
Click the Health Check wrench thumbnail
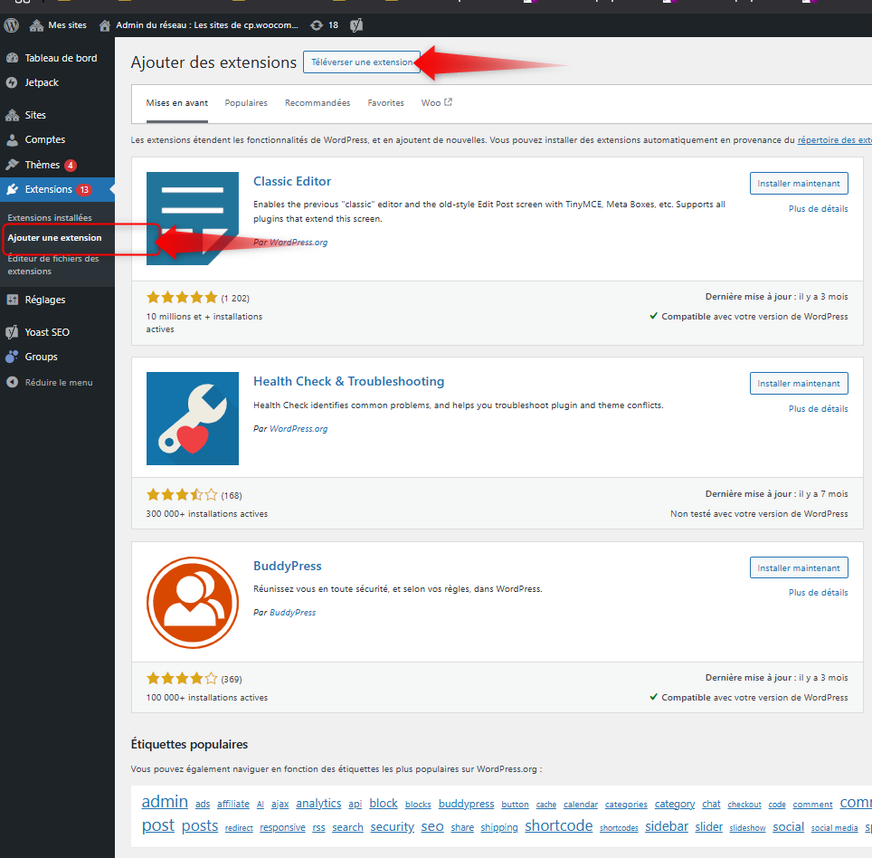(193, 418)
